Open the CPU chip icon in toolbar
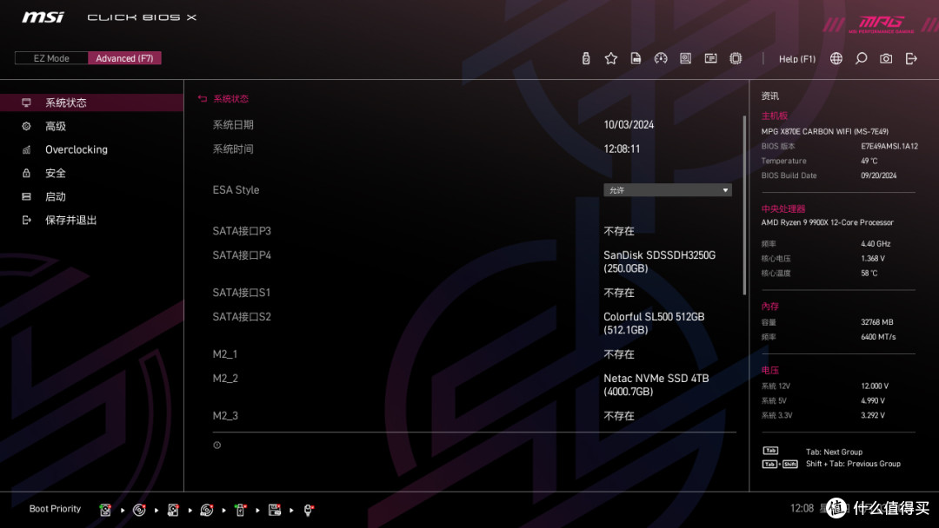The height and width of the screenshot is (528, 939). [736, 58]
